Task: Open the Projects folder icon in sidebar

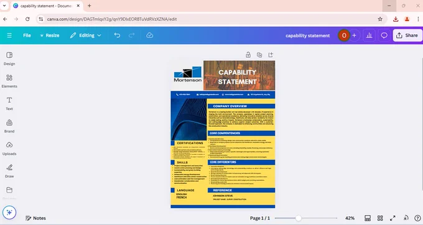Action: click(9, 190)
